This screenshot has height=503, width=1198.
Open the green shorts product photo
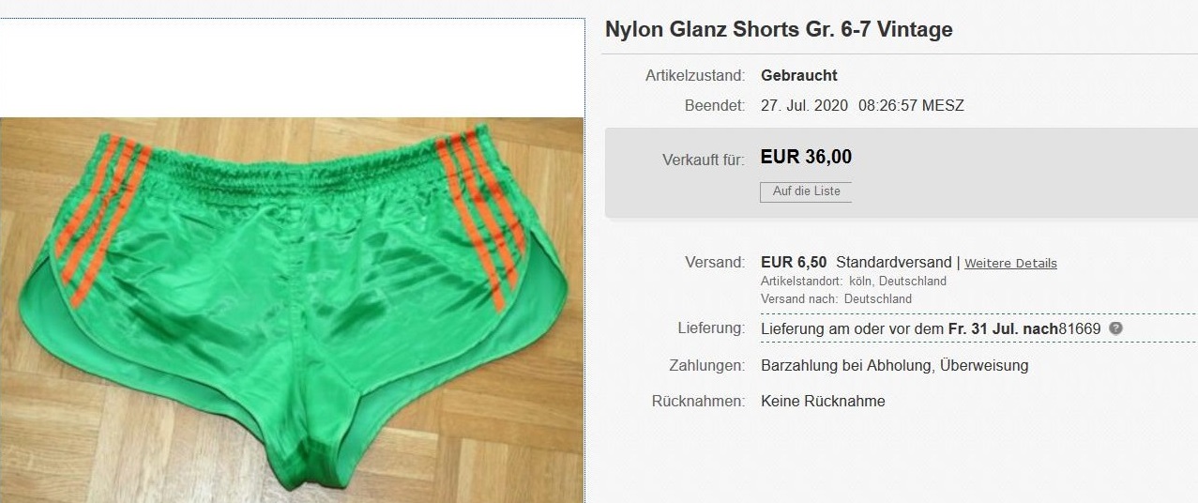[292, 310]
